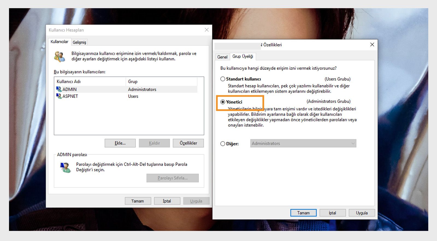Click Uygula in Kullanıcı Hesapları window
The image size is (437, 241).
point(196,201)
